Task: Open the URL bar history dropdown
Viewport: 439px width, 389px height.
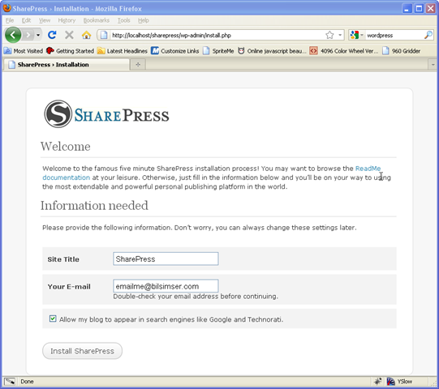Action: point(340,35)
